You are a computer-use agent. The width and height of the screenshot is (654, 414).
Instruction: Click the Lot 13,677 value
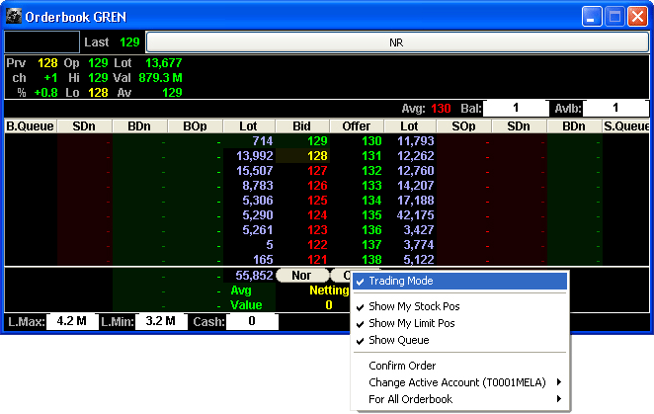tap(164, 63)
